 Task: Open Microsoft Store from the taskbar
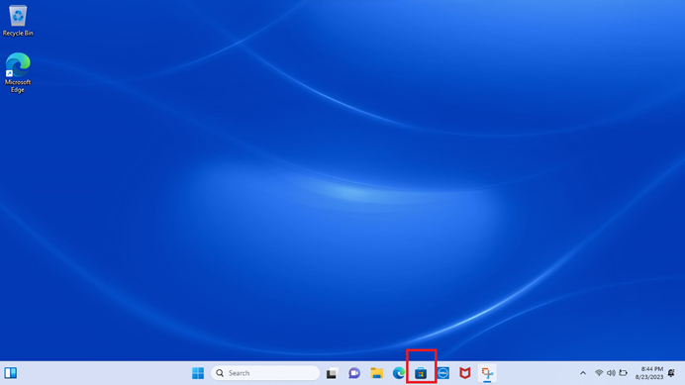coord(421,373)
